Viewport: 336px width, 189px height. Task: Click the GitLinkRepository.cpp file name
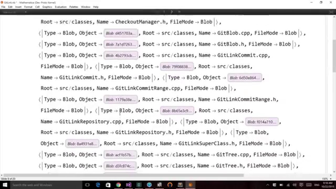90,122
